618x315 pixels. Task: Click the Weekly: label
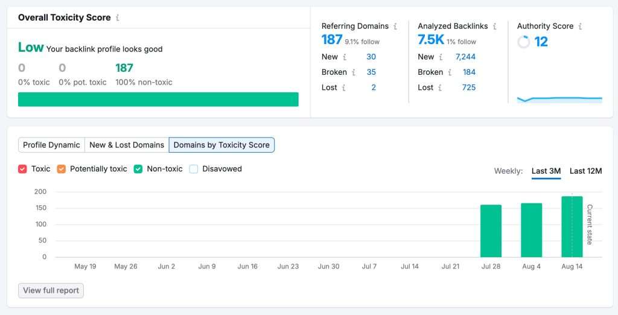tap(508, 171)
